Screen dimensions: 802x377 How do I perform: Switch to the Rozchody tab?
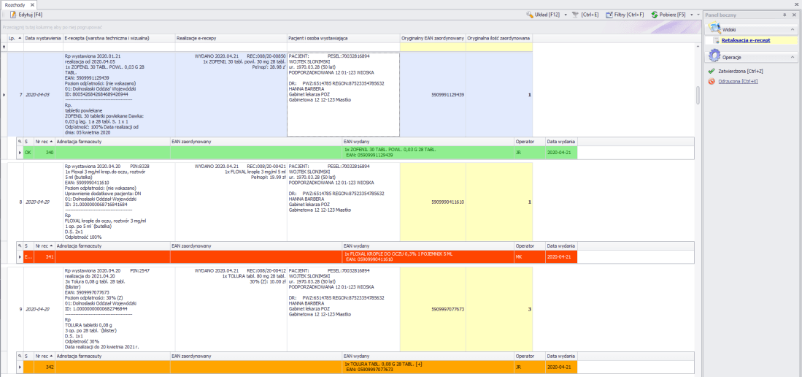[15, 4]
